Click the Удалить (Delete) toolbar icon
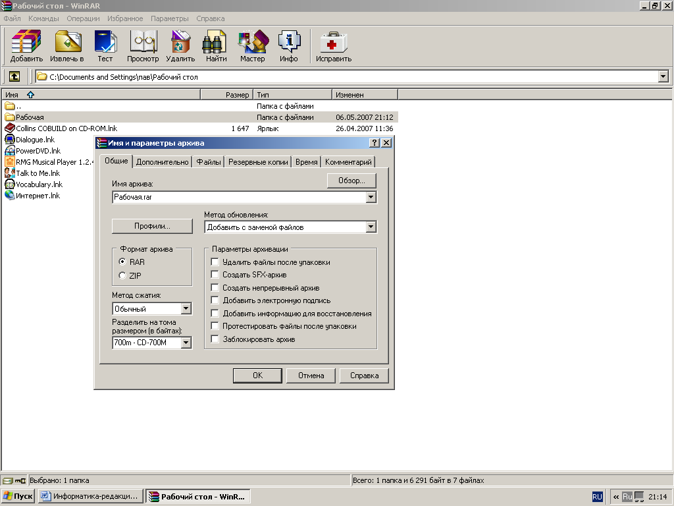 (x=180, y=46)
